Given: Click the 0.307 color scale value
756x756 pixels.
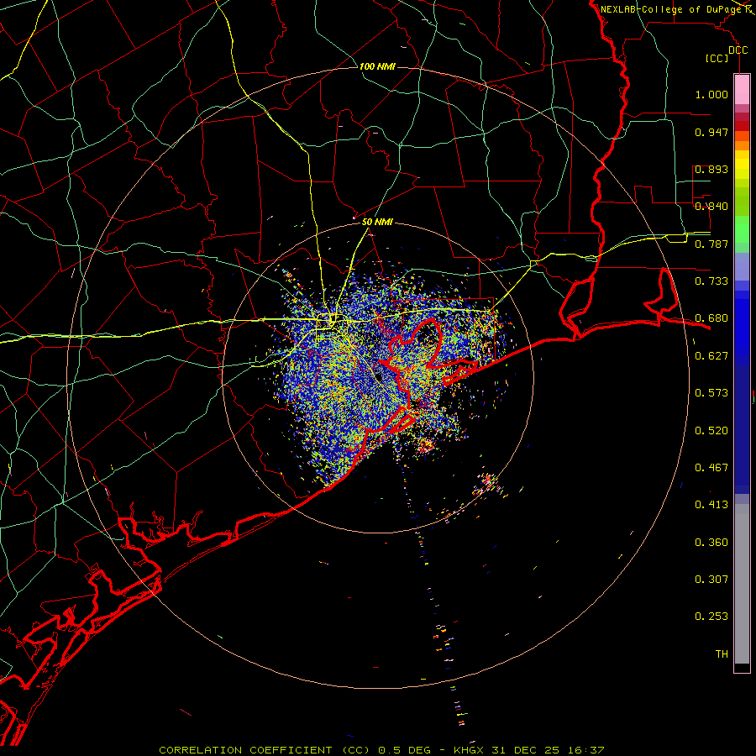Looking at the screenshot, I should 711,580.
